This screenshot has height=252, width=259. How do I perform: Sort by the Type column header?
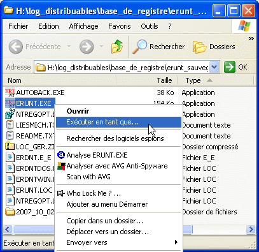pyautogui.click(x=216, y=80)
